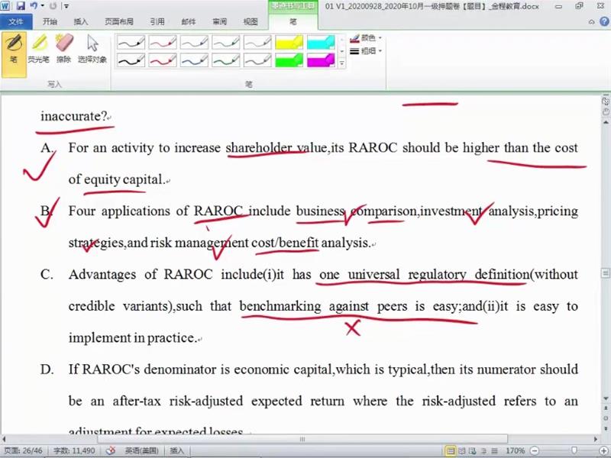
Task: Switch to the Page Layout (页面布局) tab
Action: coord(118,22)
